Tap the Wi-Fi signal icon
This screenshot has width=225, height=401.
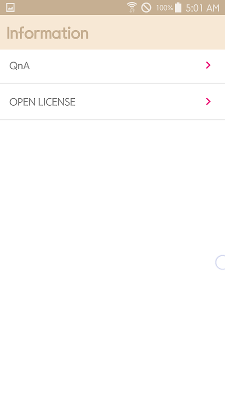(132, 8)
